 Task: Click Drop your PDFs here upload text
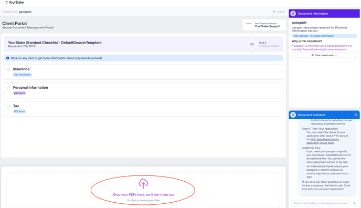[143, 195]
